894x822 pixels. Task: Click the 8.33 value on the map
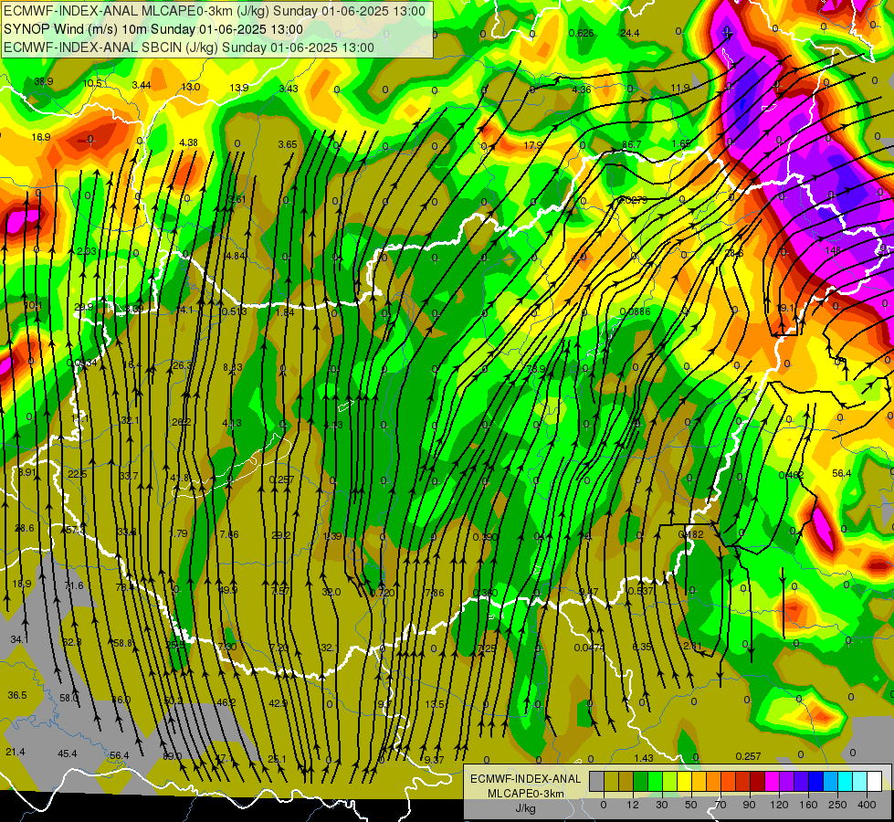click(233, 367)
